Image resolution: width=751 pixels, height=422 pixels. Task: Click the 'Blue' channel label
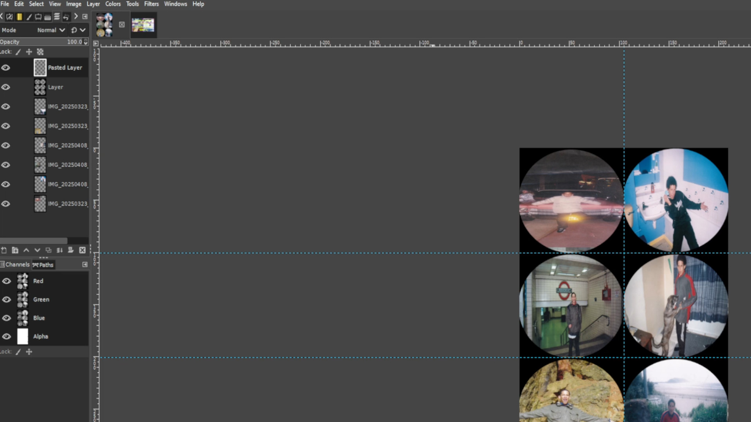(x=39, y=318)
